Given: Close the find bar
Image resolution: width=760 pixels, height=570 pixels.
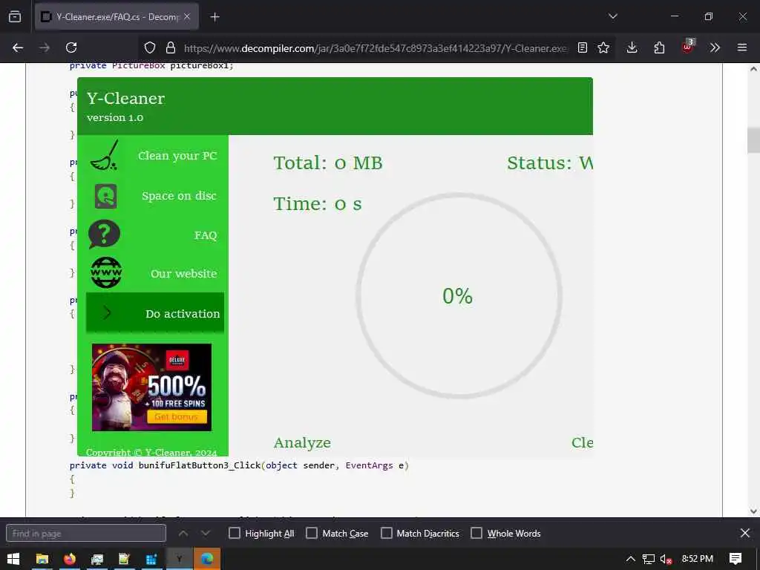Looking at the screenshot, I should tap(745, 533).
